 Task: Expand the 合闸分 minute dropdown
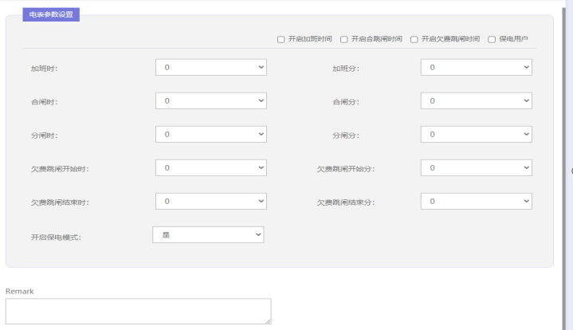coord(476,101)
